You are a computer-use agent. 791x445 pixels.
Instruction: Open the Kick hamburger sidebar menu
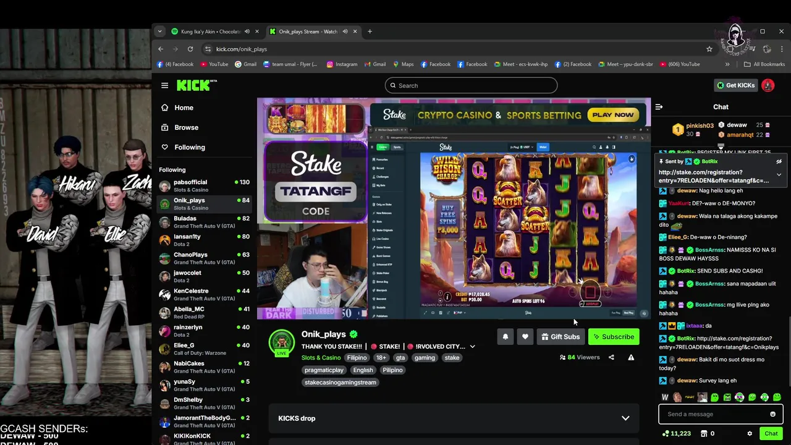(x=164, y=85)
